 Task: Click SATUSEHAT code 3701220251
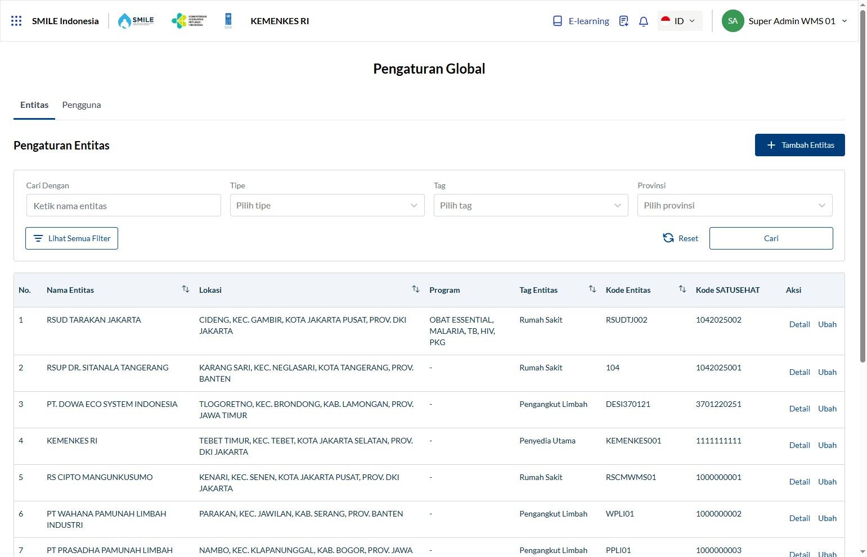click(x=718, y=404)
